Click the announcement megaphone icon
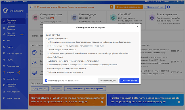 35,7
